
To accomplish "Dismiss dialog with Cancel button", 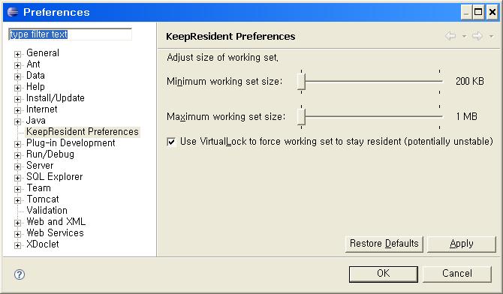I will click(456, 274).
